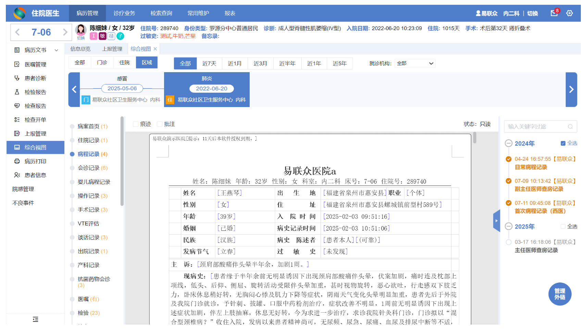Collapse the 2024年 record group
The height and width of the screenshot is (329, 587).
click(x=509, y=144)
